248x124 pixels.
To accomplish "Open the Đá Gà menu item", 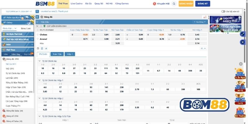I will (88, 3).
